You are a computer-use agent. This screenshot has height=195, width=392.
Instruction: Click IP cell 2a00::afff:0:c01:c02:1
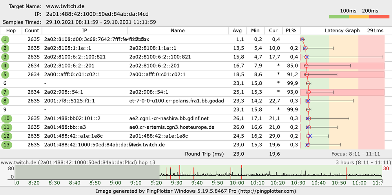tap(72, 75)
